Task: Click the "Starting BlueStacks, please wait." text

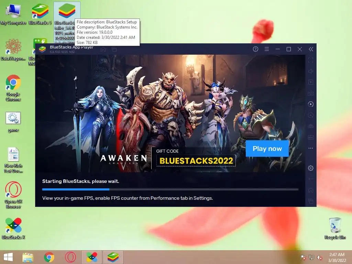Action: pyautogui.click(x=80, y=181)
